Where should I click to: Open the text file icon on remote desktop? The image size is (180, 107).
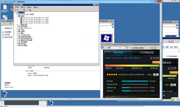tap(5, 8)
